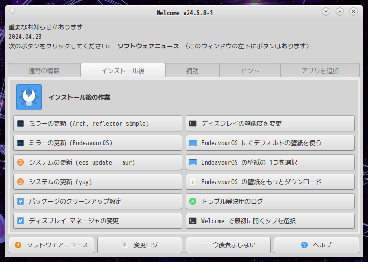Click the blue wrench icon on ディスプレイ マネージャの変更
The image size is (368, 262).
pyautogui.click(x=20, y=221)
